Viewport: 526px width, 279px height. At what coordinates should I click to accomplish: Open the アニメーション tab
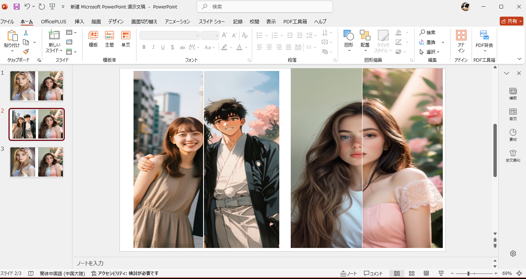pyautogui.click(x=178, y=21)
